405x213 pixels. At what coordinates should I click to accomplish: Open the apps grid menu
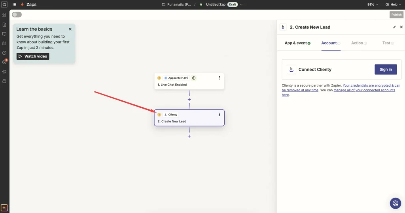(15, 4)
